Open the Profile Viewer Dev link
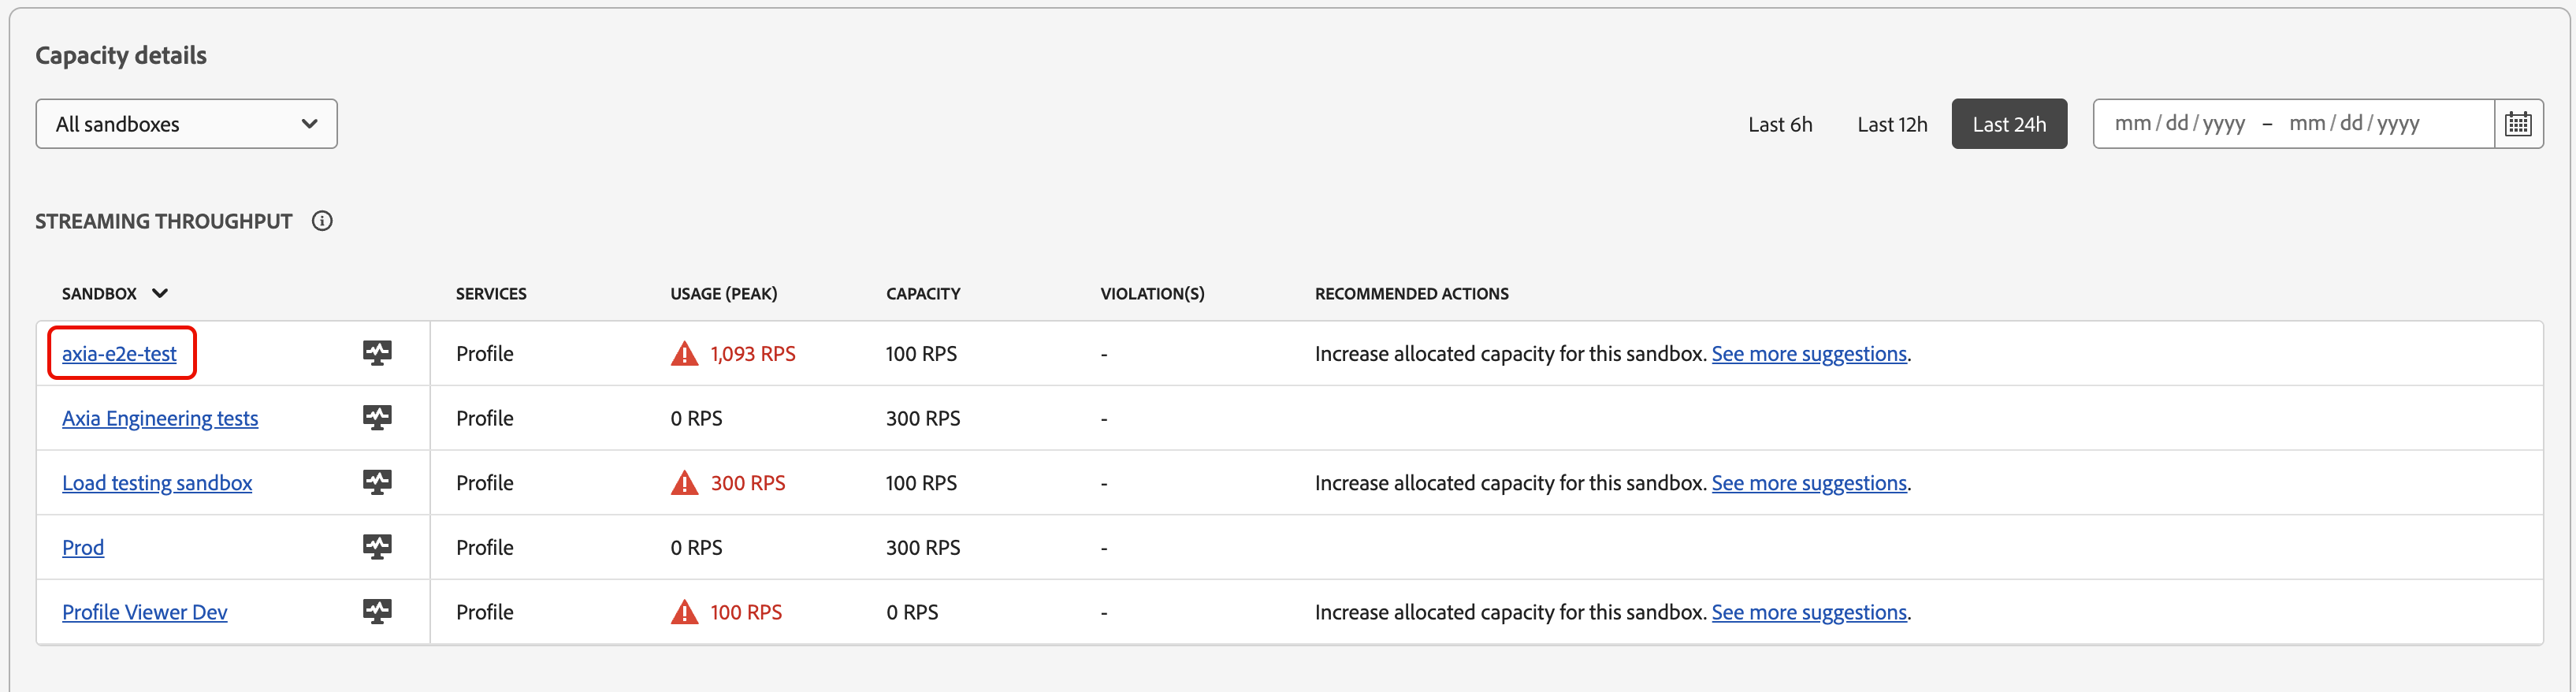The image size is (2576, 692). [x=145, y=612]
